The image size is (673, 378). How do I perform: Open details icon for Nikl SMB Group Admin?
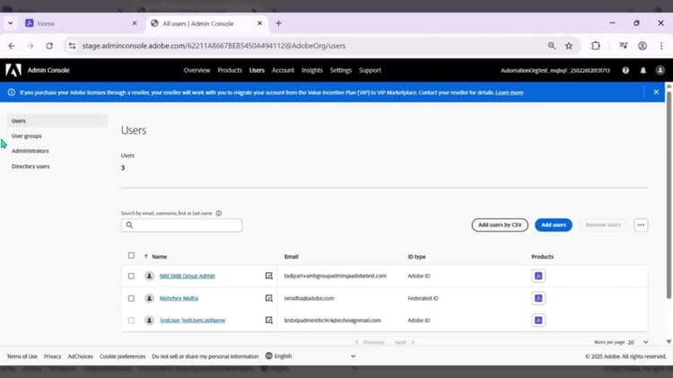click(x=268, y=276)
